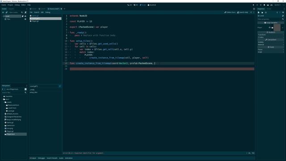Select Game.gd in the FileSystem tree

coord(10,123)
